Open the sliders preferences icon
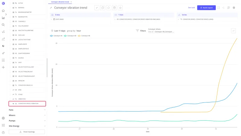241x136 pixels. [3, 125]
